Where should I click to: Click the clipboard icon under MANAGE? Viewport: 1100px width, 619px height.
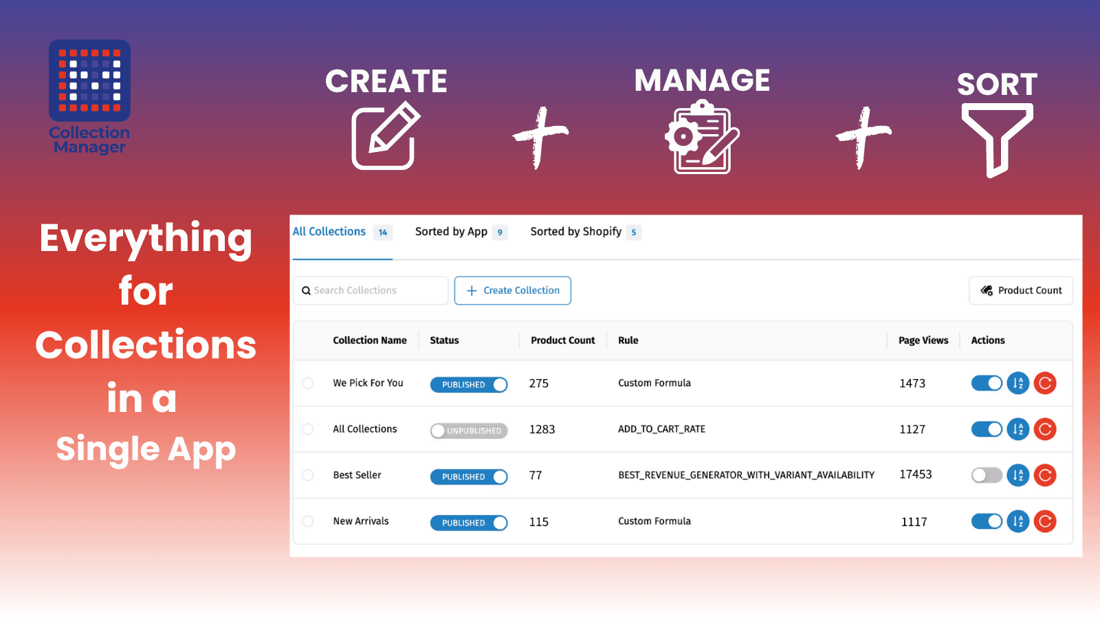click(701, 138)
